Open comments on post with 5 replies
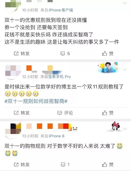The image size is (131, 171). point(65,53)
